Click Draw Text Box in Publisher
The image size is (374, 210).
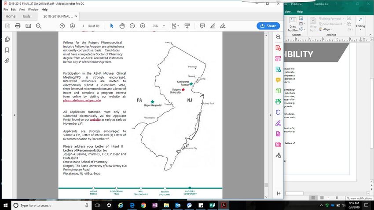pyautogui.click(x=293, y=24)
